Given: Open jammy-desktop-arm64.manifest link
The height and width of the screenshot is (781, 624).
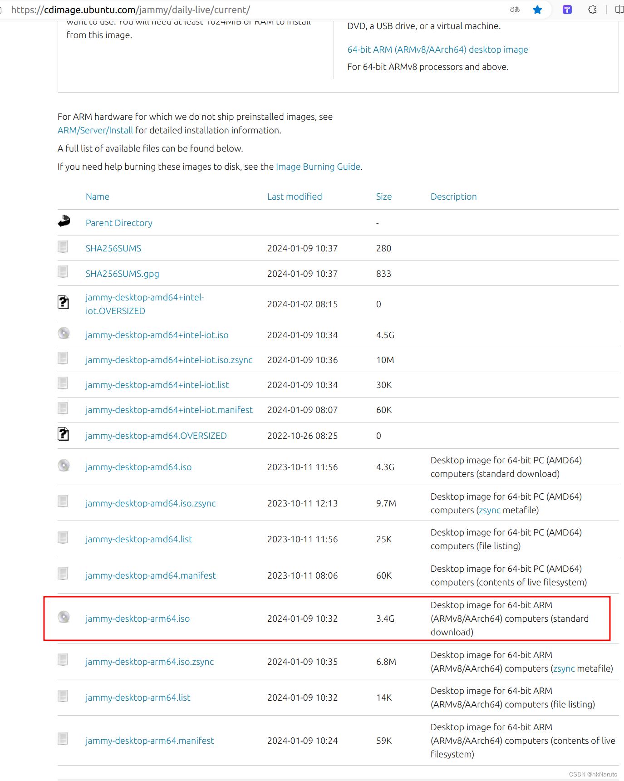Looking at the screenshot, I should [150, 741].
